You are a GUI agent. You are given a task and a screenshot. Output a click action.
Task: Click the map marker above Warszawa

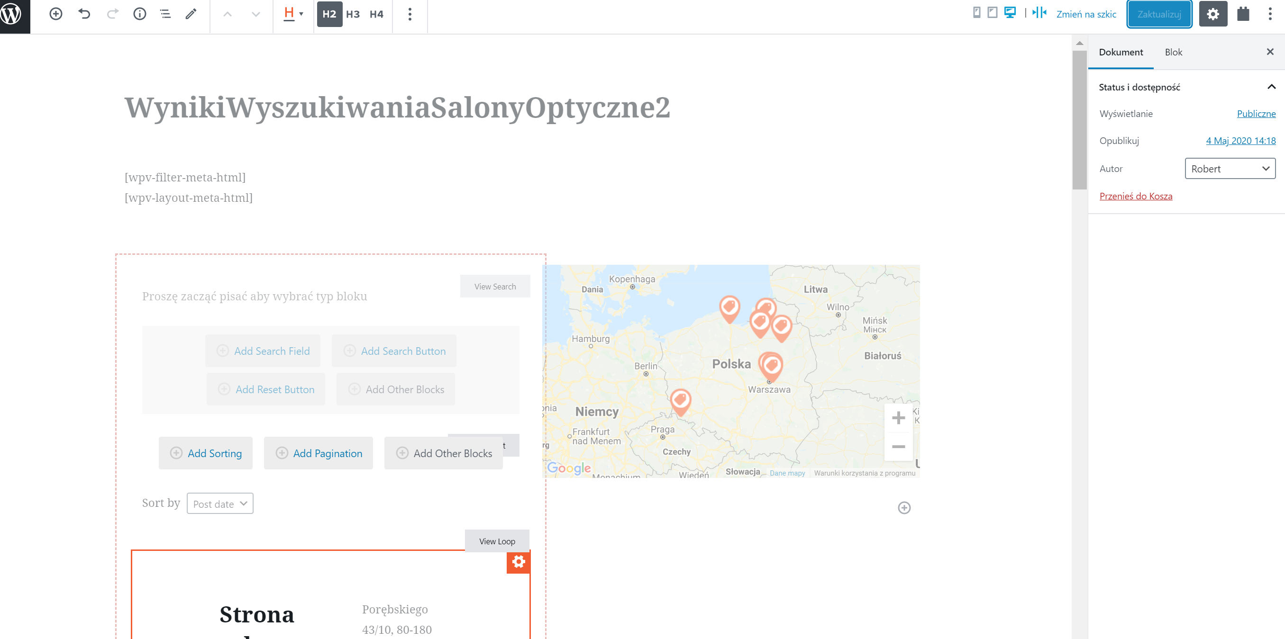tap(771, 368)
